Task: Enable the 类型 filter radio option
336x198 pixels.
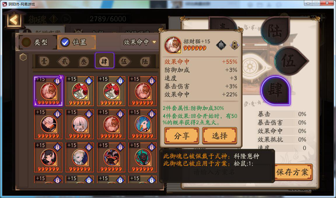Action: tap(36, 42)
